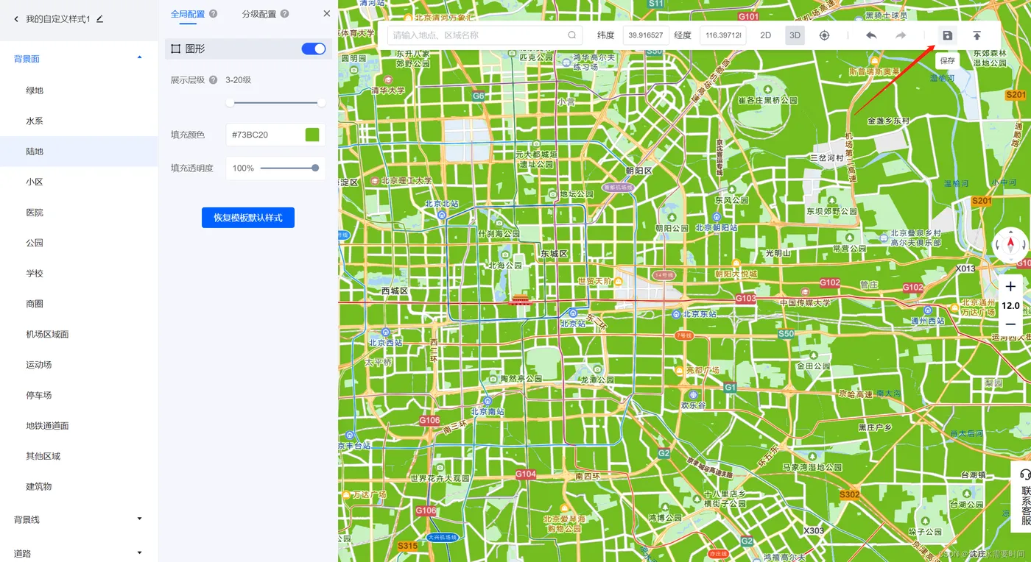This screenshot has height=562, width=1031.
Task: Click the Tiananmen landmark icon on map
Action: [x=520, y=299]
